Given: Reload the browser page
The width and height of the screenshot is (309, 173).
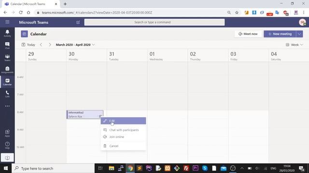Looking at the screenshot, I should click(21, 12).
